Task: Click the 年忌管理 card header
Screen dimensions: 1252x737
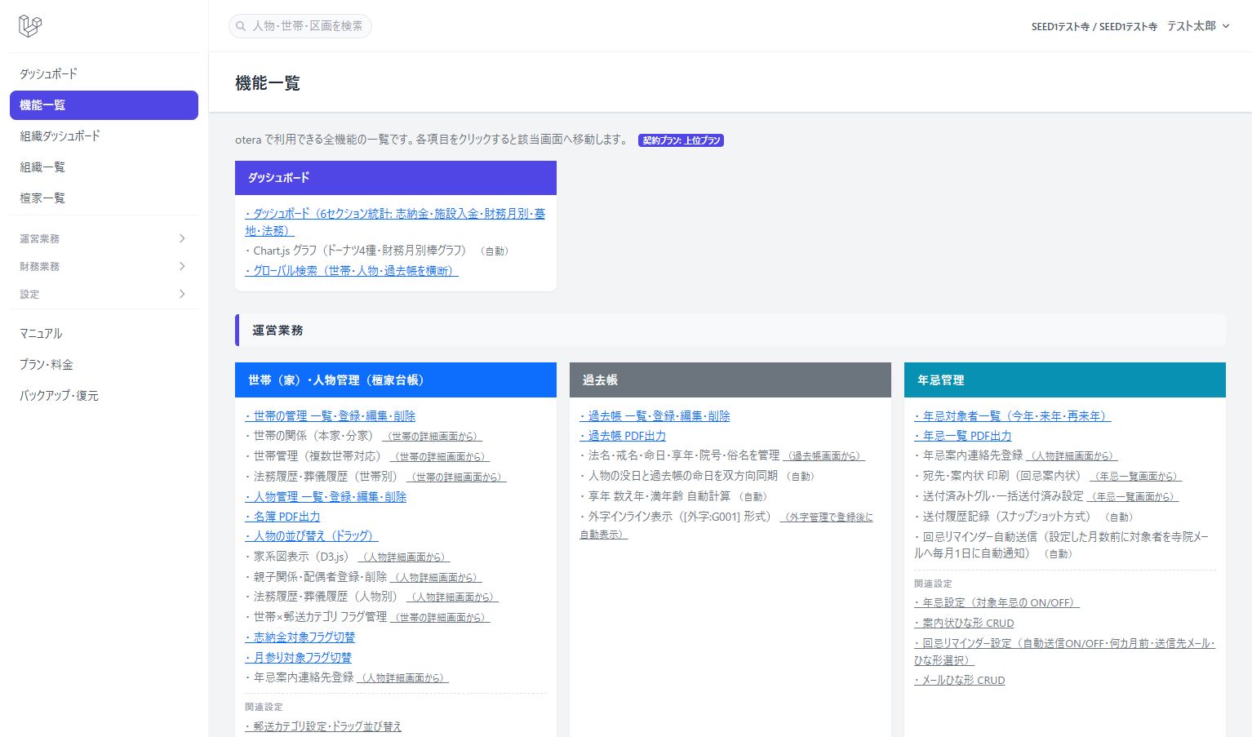Action: click(x=1065, y=380)
